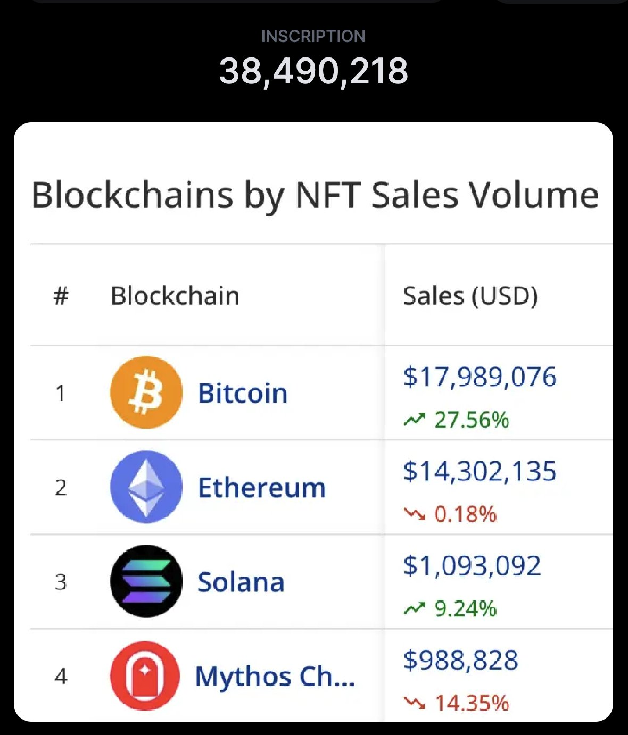628x735 pixels.
Task: Select the $14,302,135 sales figure
Action: click(480, 471)
